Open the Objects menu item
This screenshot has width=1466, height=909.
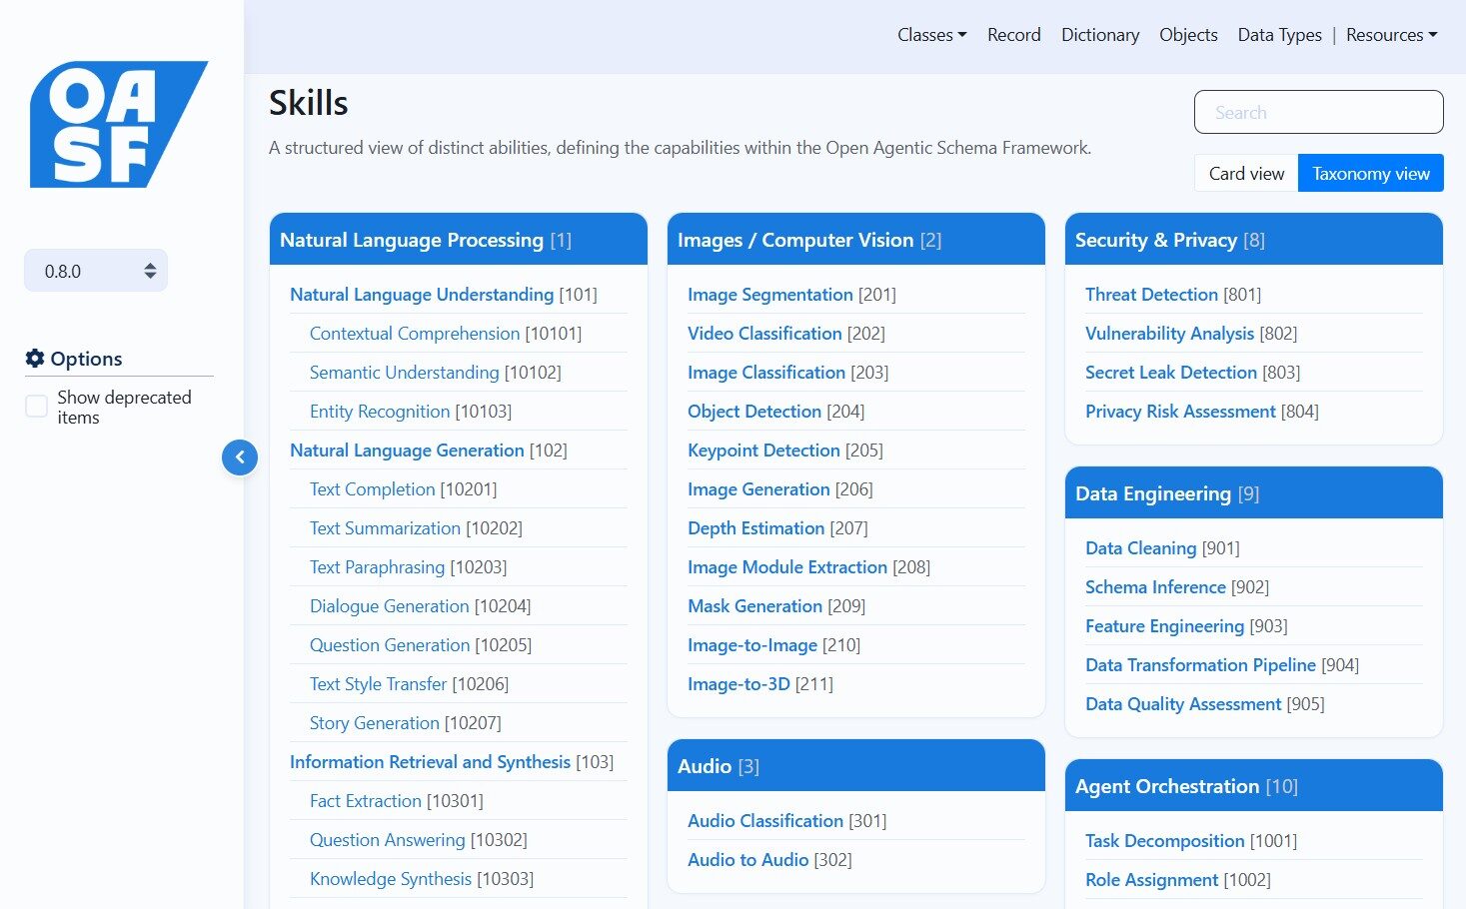(1187, 35)
